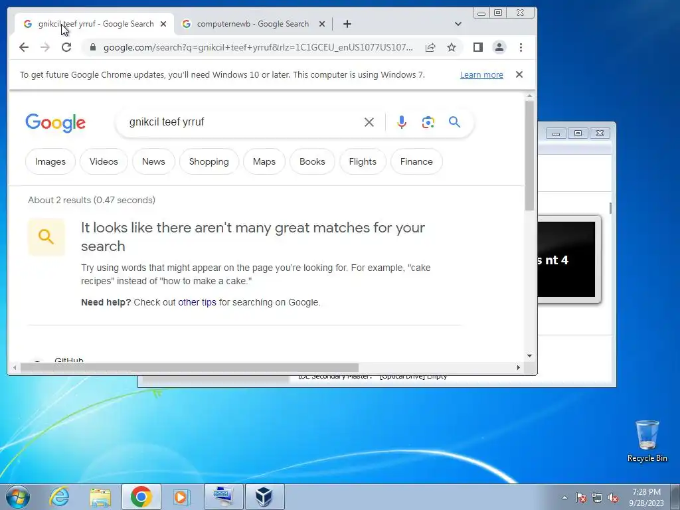Open Windows Explorer from taskbar

coord(100,497)
